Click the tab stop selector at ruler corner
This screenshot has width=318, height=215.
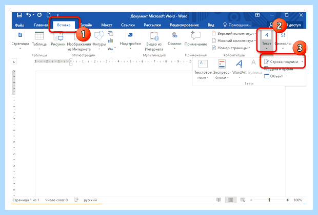tap(14, 61)
